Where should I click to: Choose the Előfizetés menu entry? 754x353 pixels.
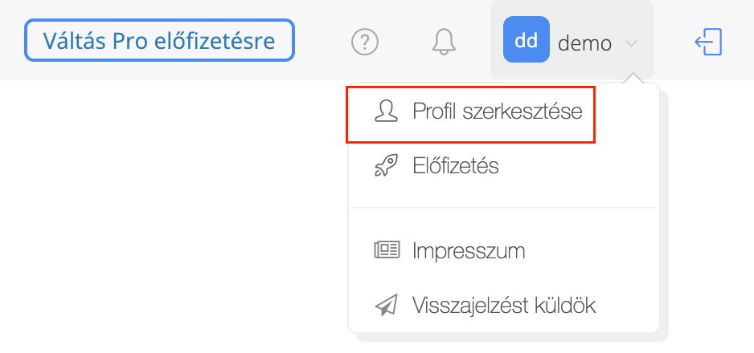456,166
